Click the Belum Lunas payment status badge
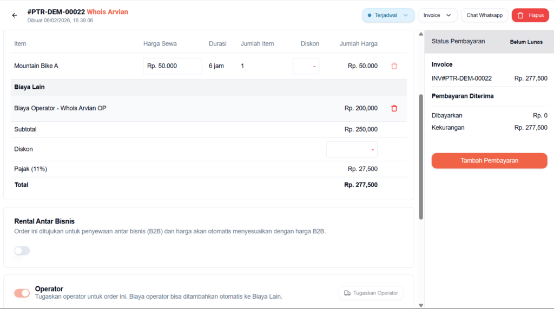The image size is (554, 309). click(526, 42)
